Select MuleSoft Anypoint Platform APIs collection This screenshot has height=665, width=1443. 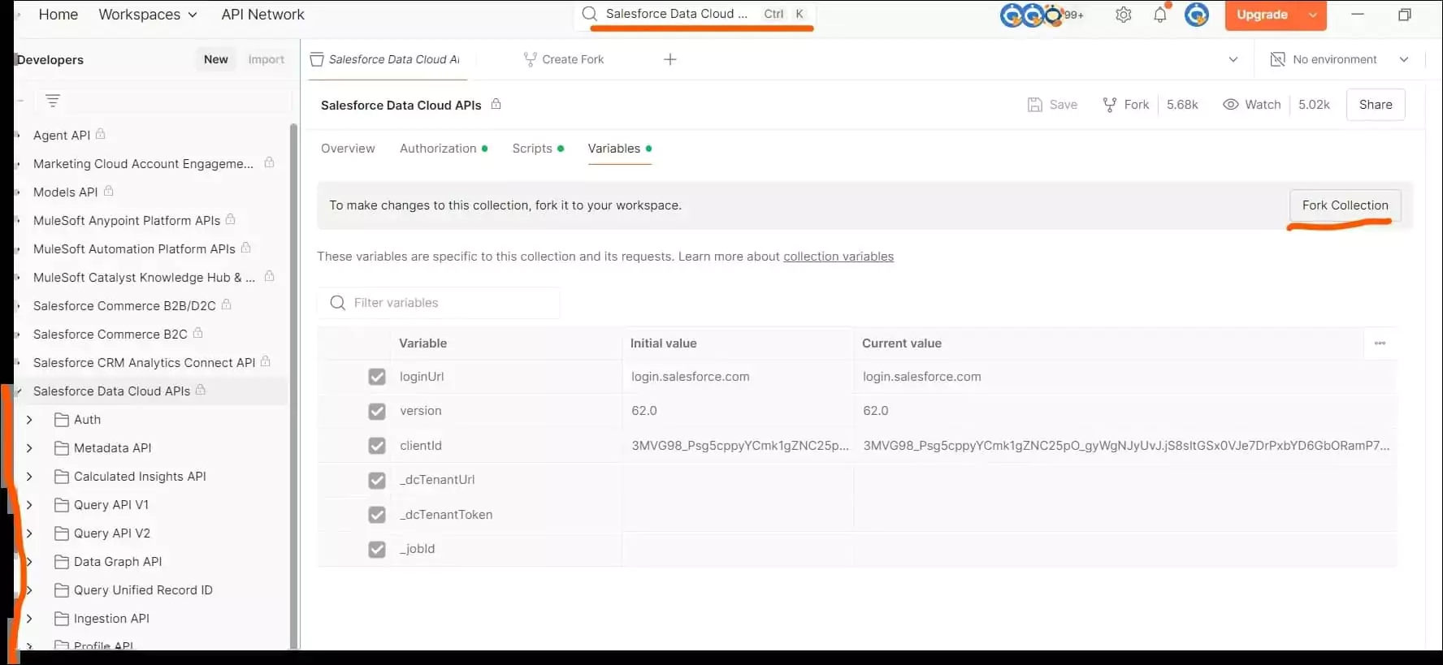click(127, 221)
